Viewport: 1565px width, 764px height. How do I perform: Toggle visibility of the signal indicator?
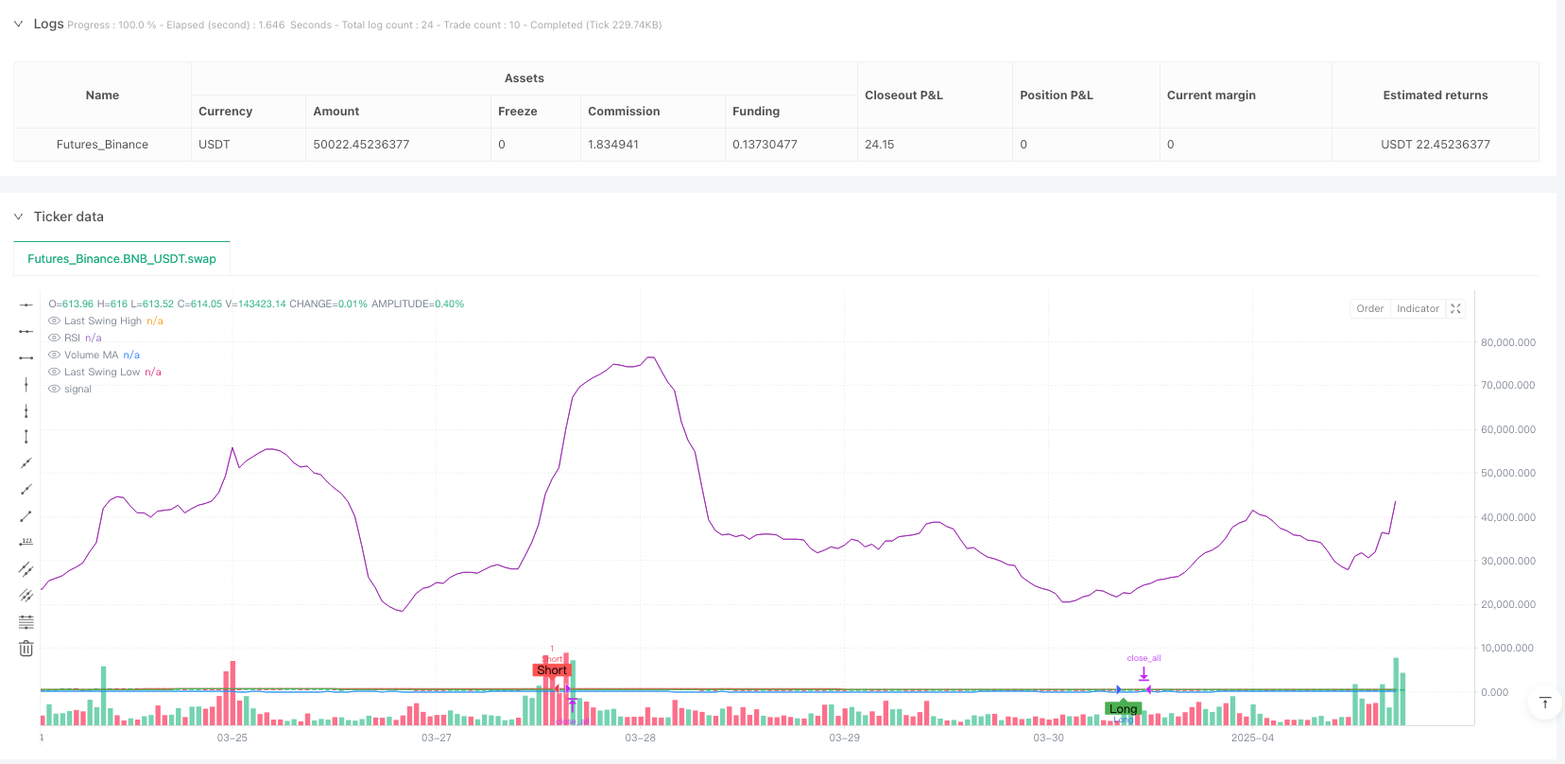point(54,390)
